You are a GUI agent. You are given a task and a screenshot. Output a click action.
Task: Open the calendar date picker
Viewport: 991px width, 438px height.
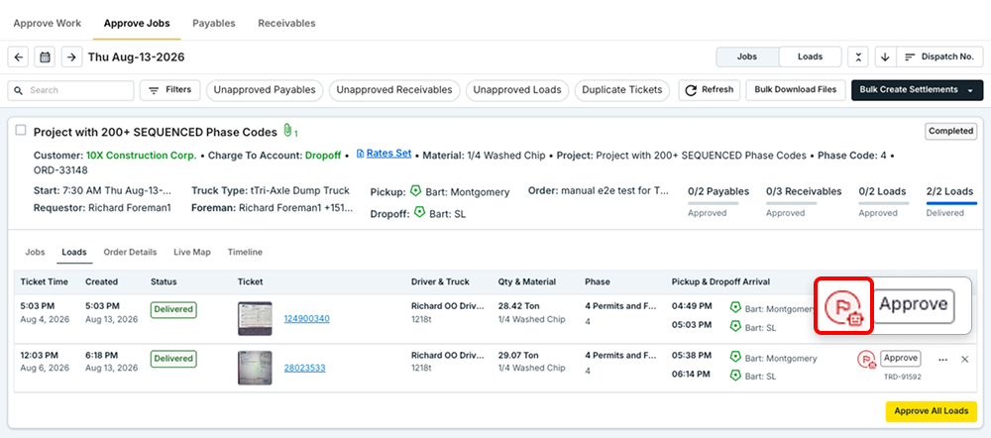pos(45,56)
